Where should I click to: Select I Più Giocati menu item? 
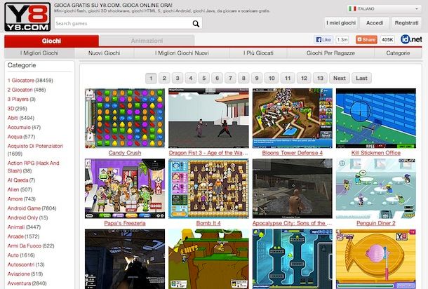click(258, 53)
